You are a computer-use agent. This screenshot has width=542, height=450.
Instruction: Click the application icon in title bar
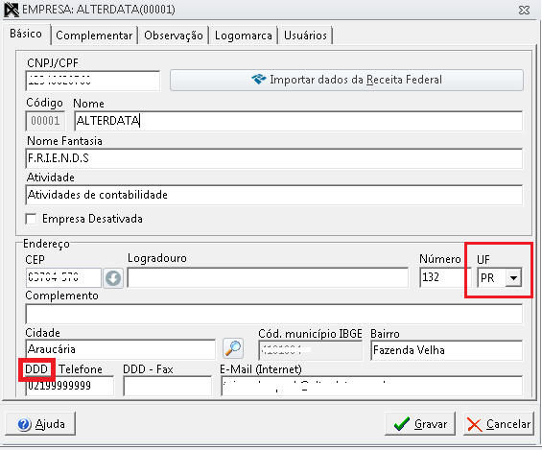coord(12,10)
